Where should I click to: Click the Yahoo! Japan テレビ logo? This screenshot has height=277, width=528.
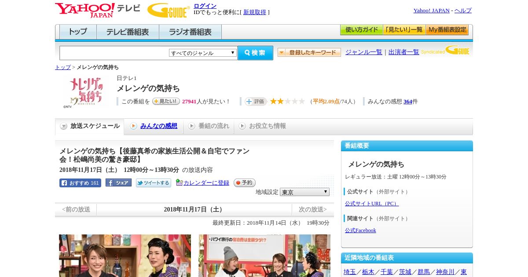coord(98,10)
